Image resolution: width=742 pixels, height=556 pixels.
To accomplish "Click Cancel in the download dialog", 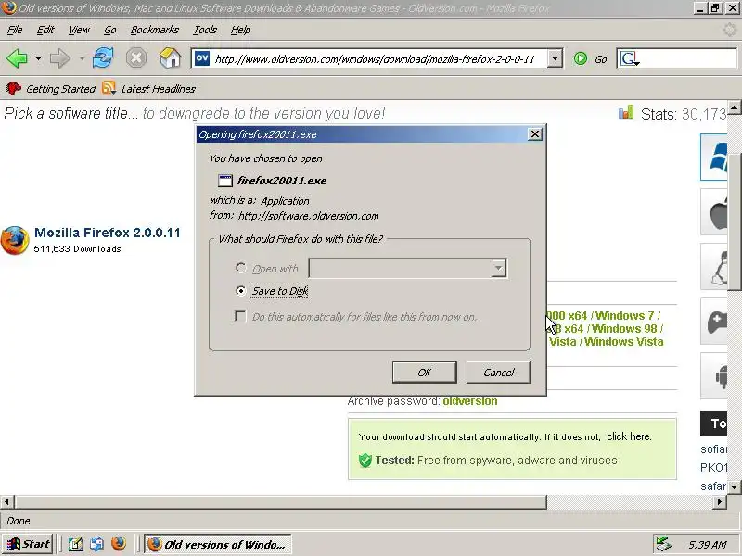I will [498, 373].
